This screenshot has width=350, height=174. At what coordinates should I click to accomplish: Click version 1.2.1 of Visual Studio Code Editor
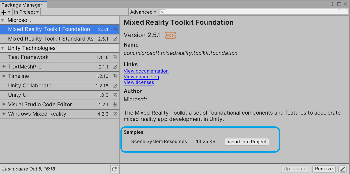point(104,105)
